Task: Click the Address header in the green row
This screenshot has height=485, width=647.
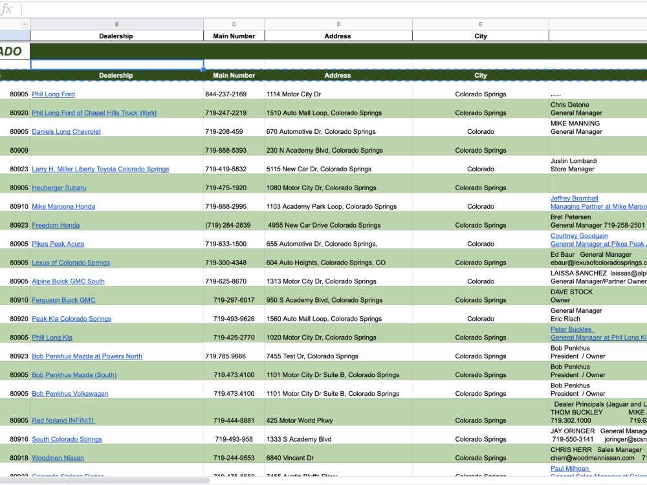Action: pos(338,76)
